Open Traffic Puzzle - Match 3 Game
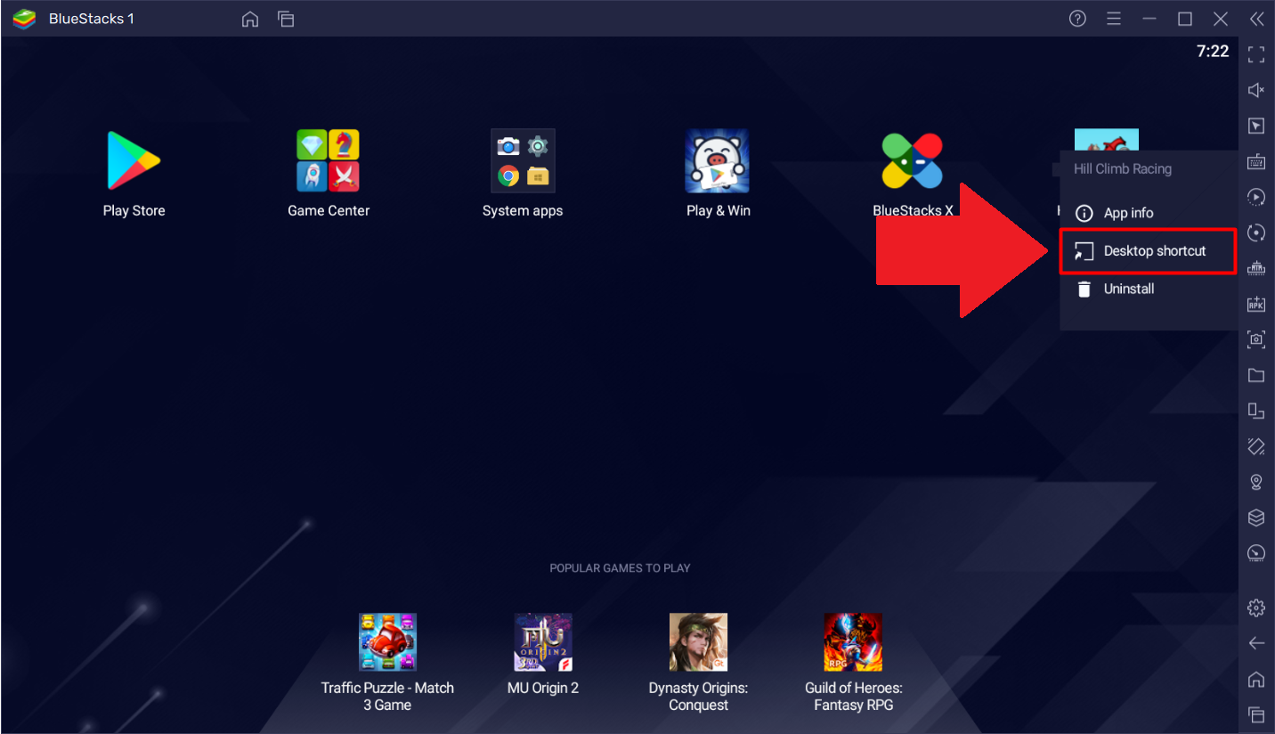Viewport: 1275px width, 734px height. click(387, 642)
